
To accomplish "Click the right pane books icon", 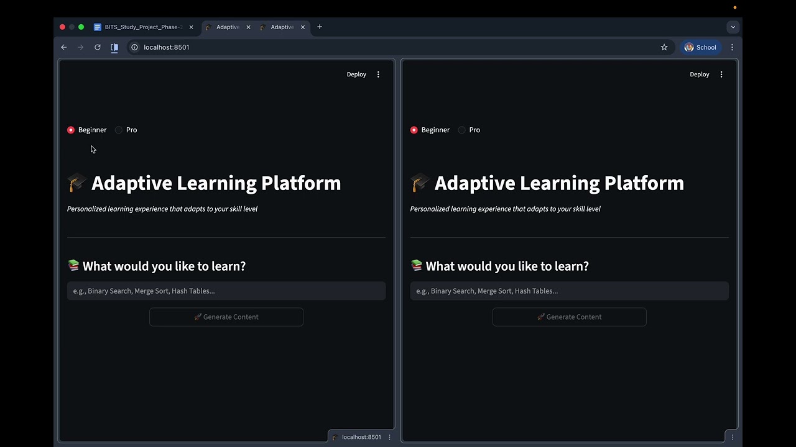I will [x=417, y=266].
